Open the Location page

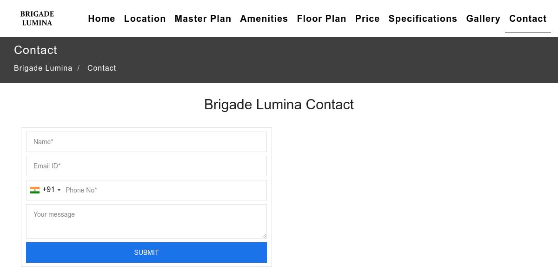[x=145, y=19]
